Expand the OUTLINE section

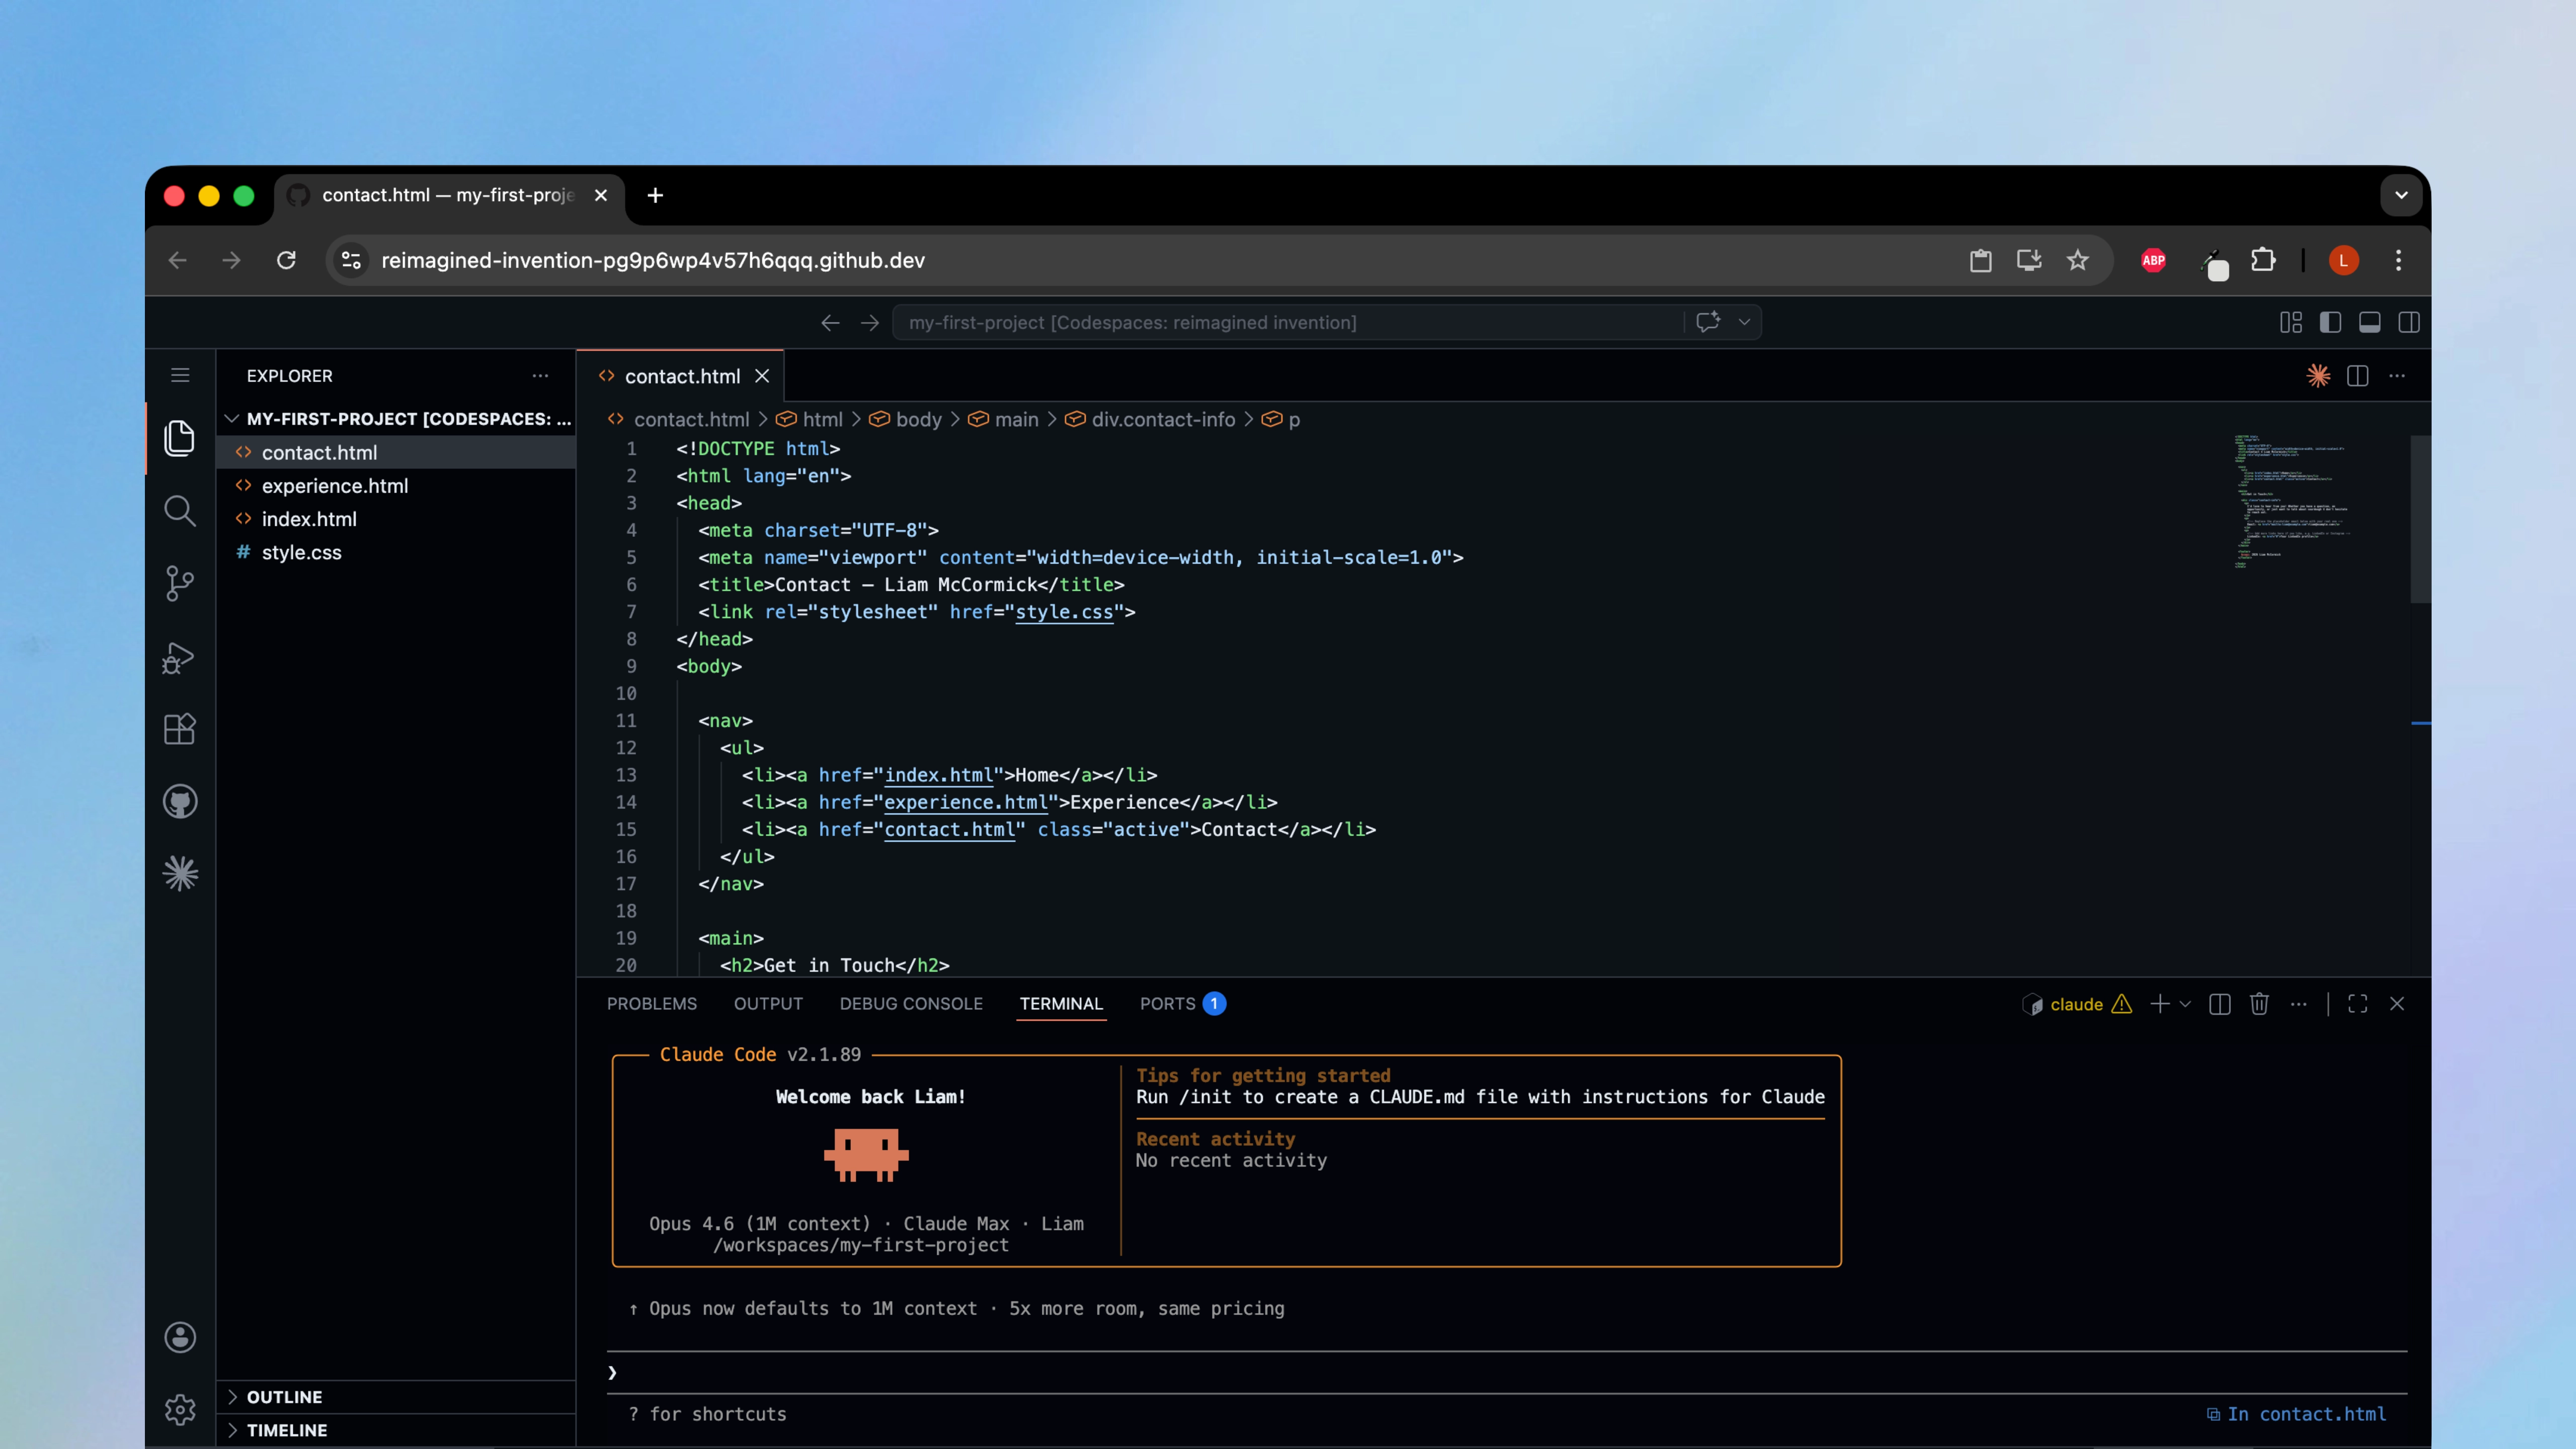[x=284, y=1397]
